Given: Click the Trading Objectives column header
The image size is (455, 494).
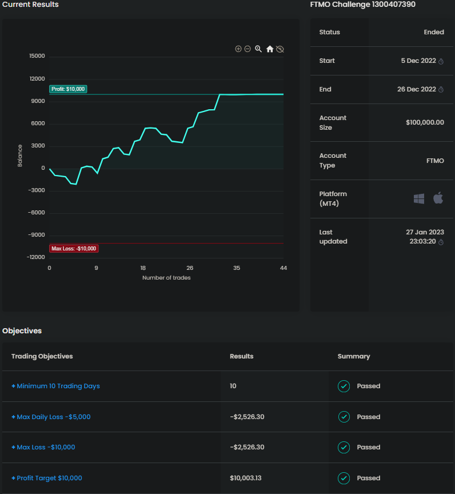Looking at the screenshot, I should (x=42, y=356).
